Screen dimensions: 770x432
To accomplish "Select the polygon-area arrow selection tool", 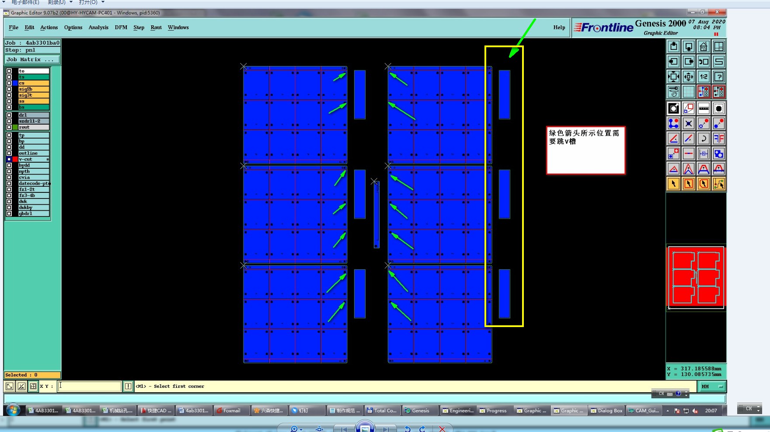I will 704,184.
